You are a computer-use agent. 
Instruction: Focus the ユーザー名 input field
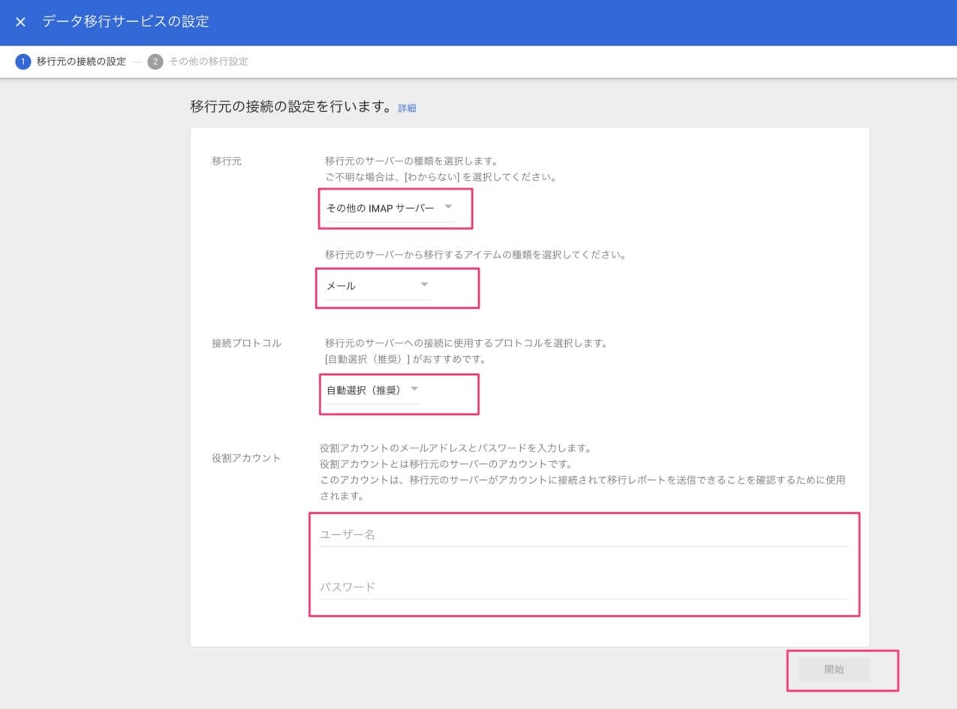click(583, 534)
